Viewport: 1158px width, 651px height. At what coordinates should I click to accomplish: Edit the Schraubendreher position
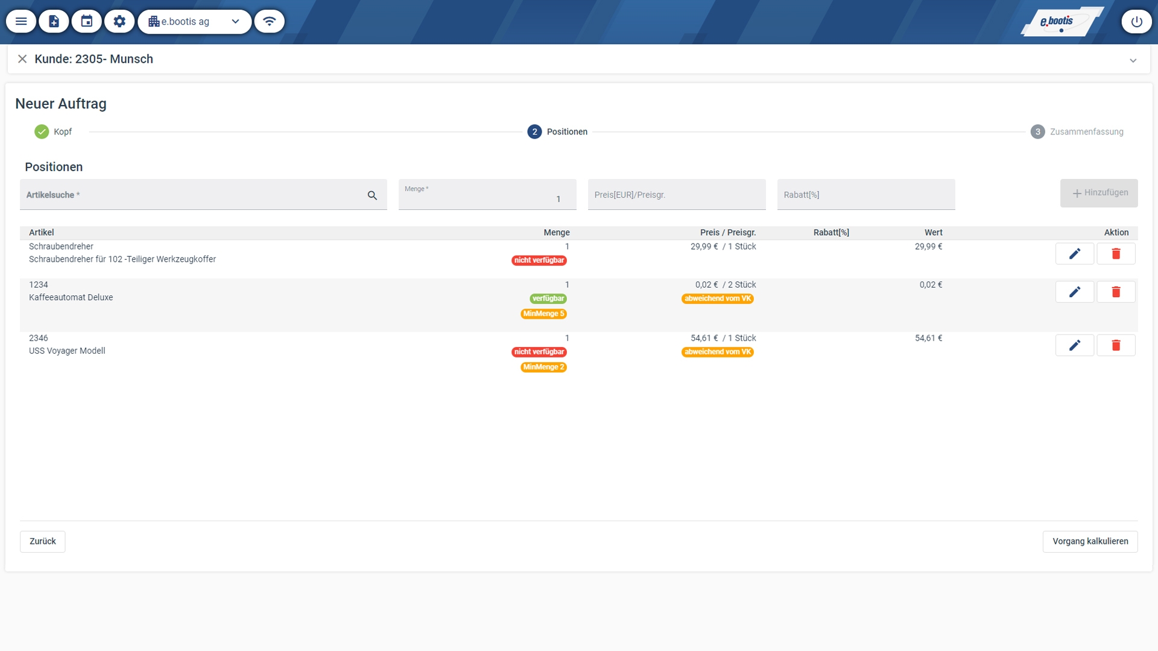click(1074, 254)
